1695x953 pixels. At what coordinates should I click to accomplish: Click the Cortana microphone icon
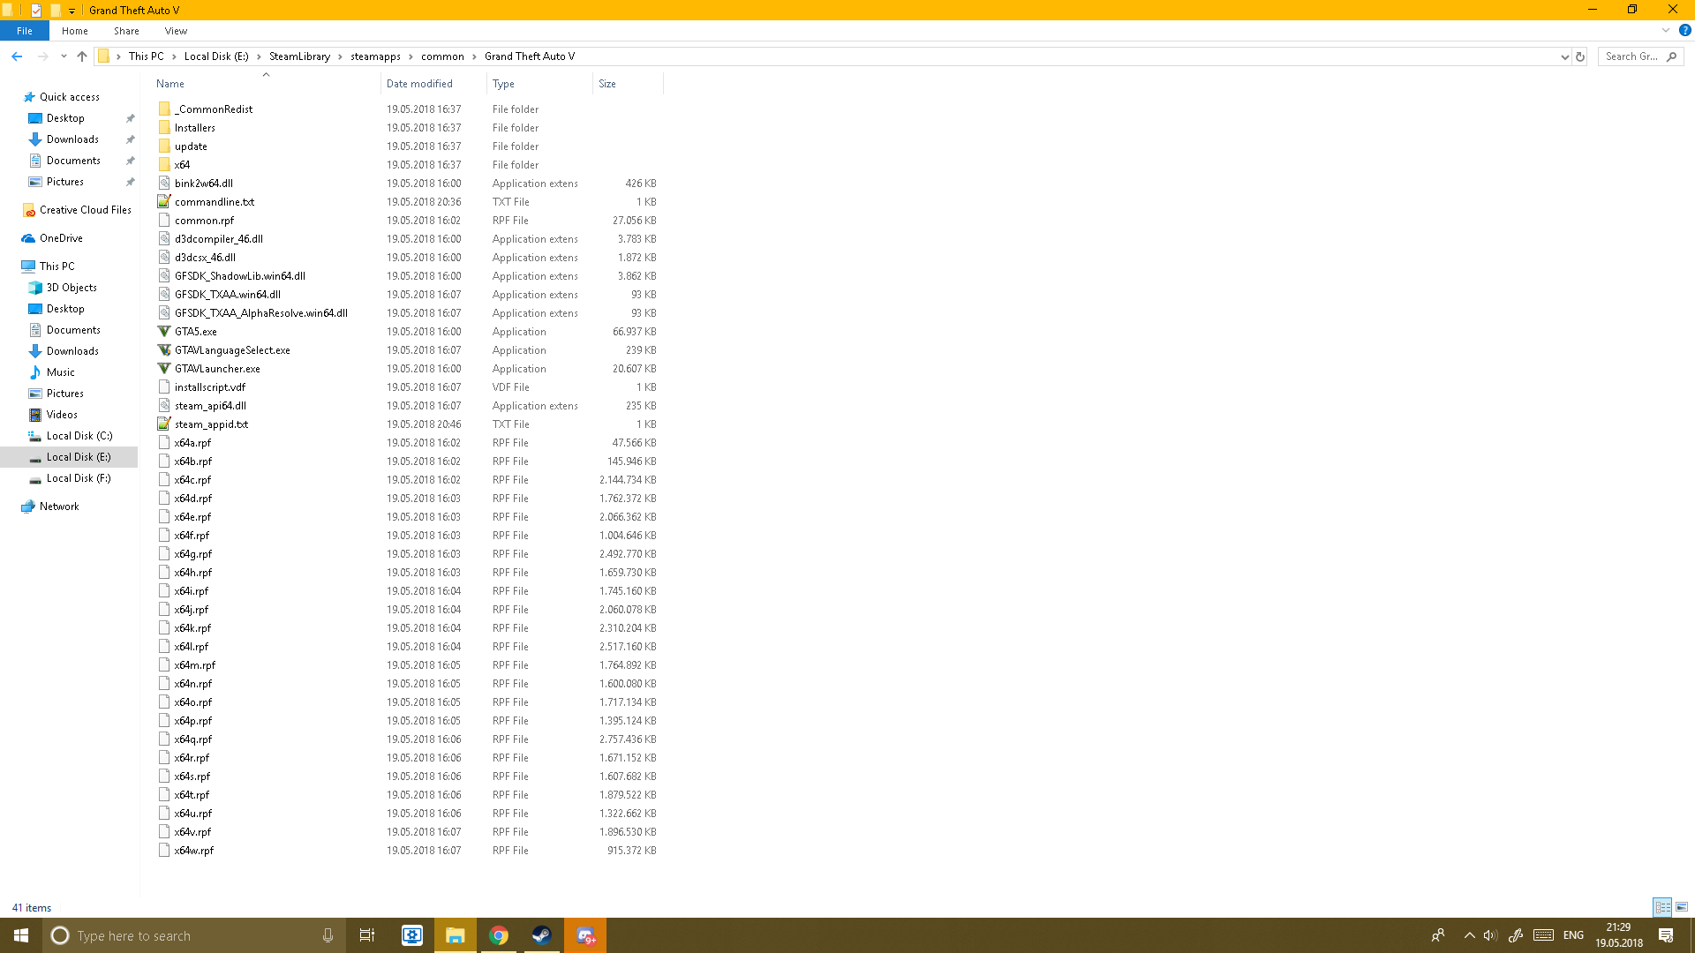pos(328,935)
